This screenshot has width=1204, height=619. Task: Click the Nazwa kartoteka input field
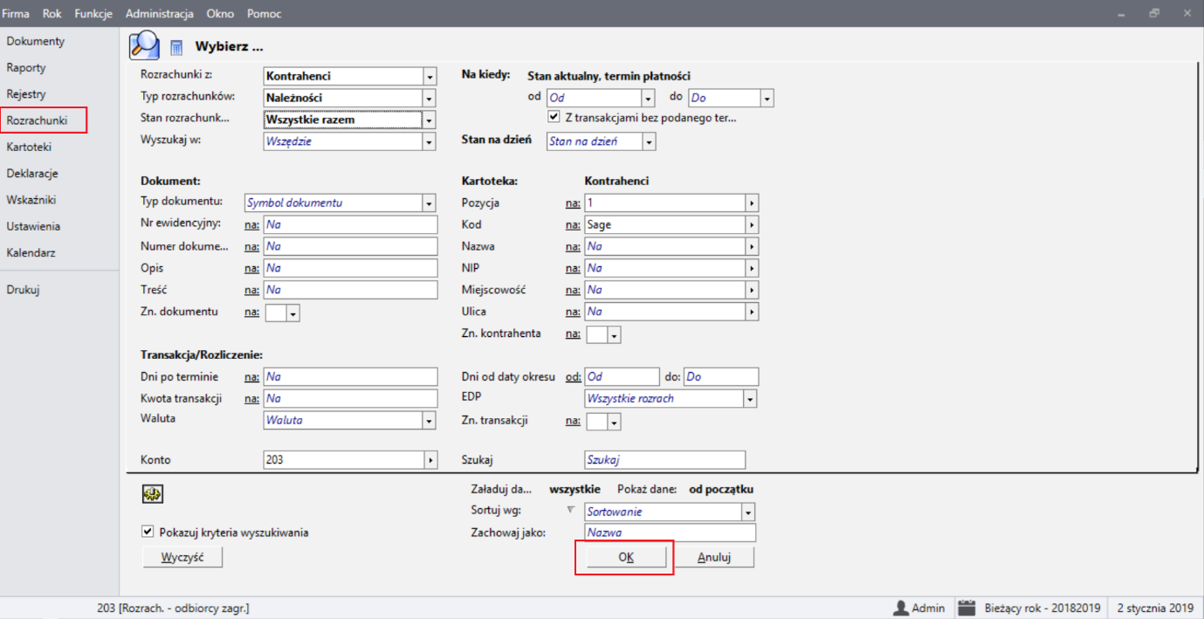(x=665, y=246)
